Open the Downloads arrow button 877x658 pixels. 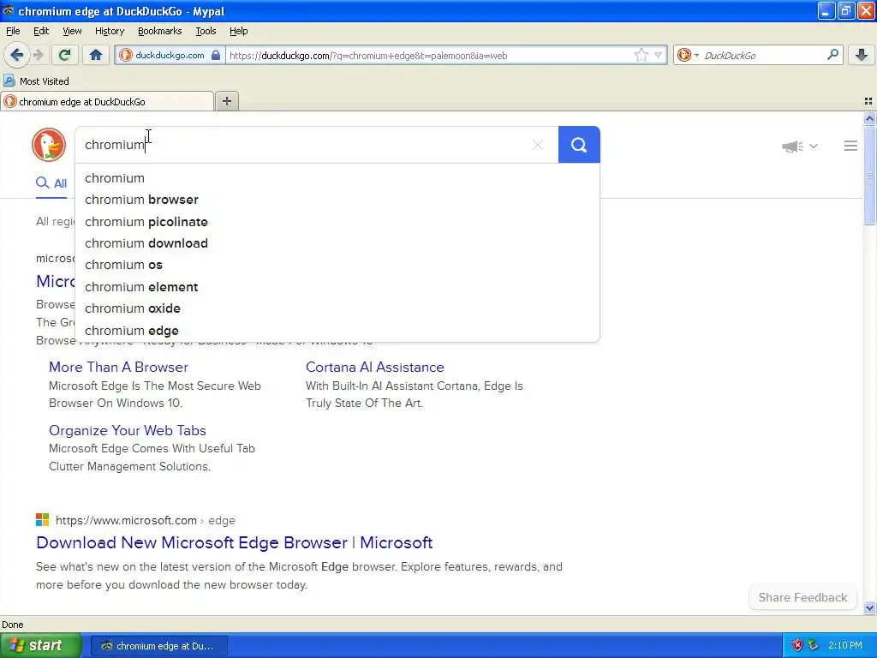click(862, 55)
